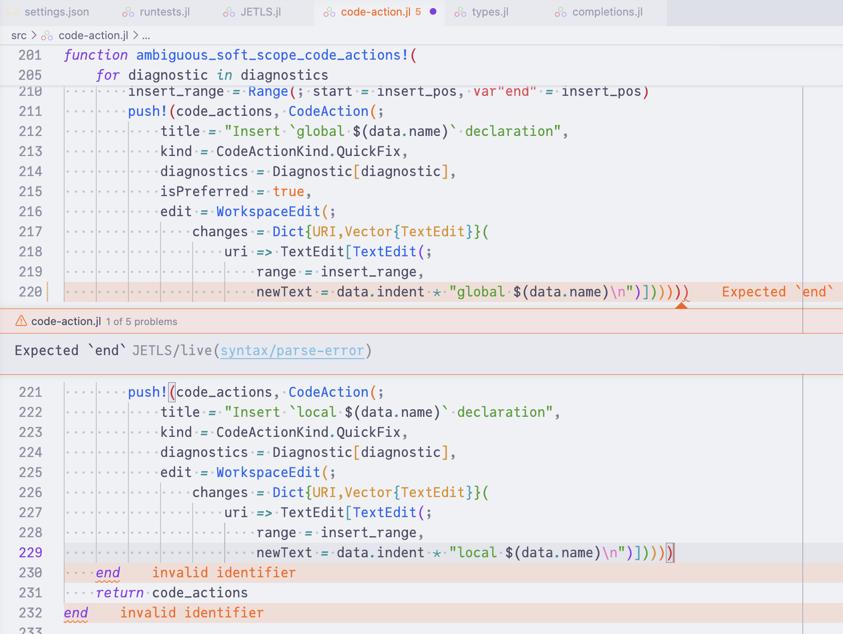Click 'CodeAction' on line 221
Viewport: 843px width, 634px height.
point(329,392)
